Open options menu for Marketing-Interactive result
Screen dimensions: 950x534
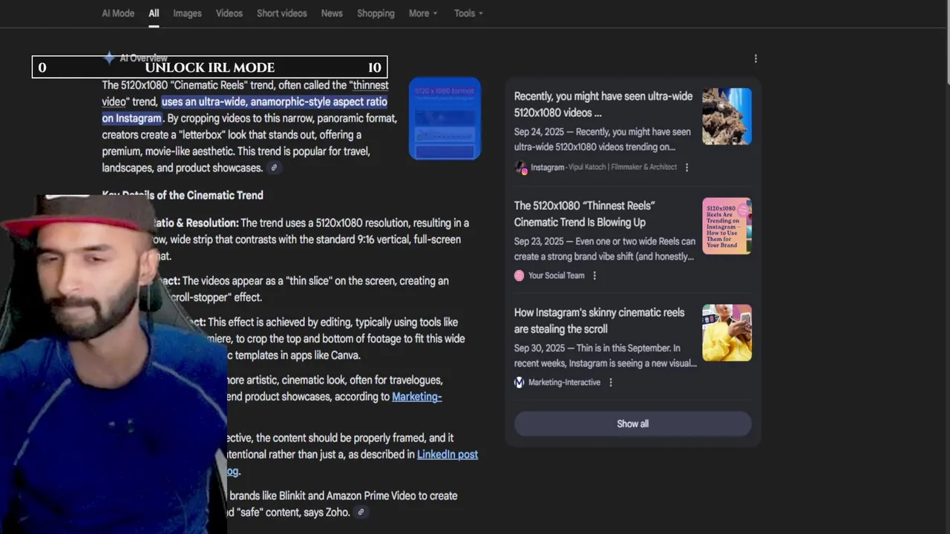[x=611, y=383]
